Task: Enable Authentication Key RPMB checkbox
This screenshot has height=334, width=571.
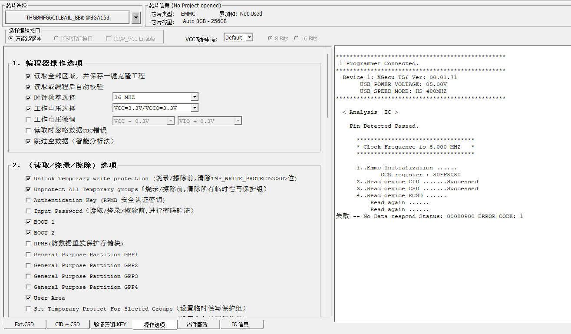Action: click(28, 200)
